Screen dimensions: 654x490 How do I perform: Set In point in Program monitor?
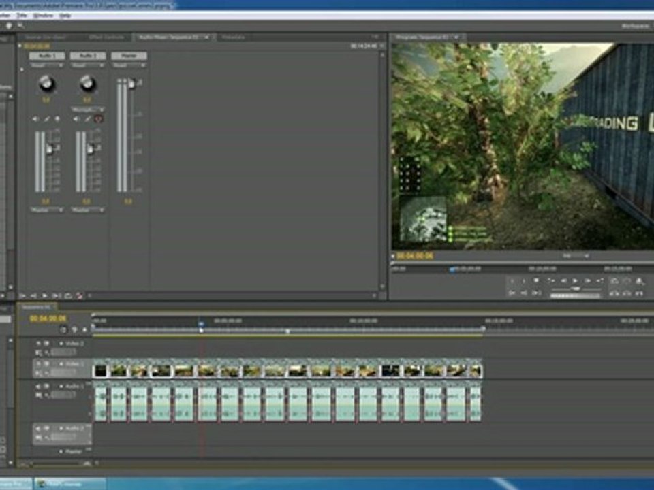pos(512,281)
